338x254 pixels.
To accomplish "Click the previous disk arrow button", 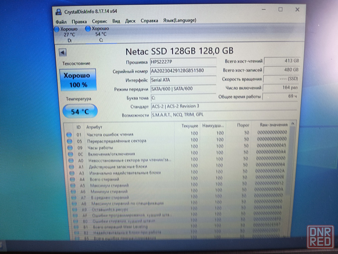I will pyautogui.click(x=63, y=52).
